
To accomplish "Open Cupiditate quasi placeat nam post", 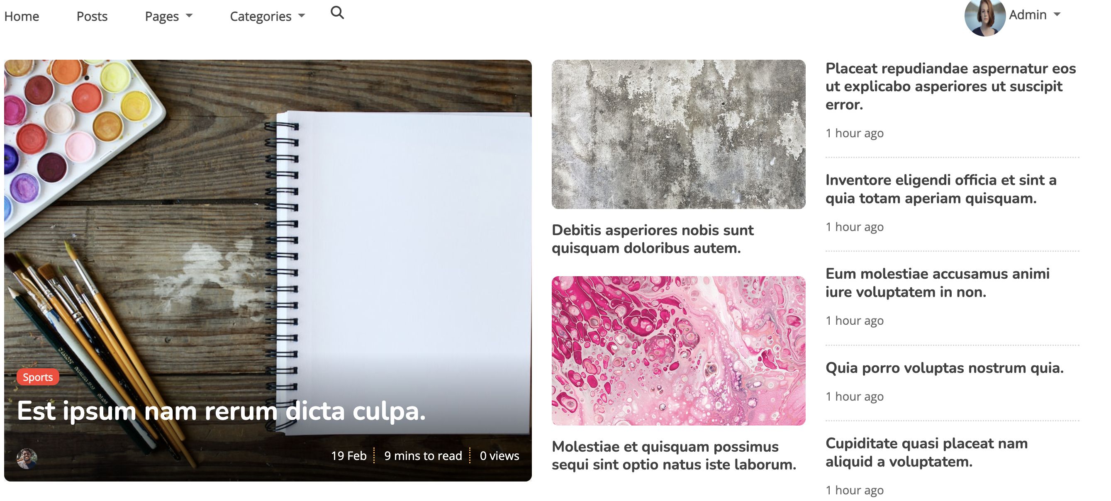I will (x=926, y=452).
